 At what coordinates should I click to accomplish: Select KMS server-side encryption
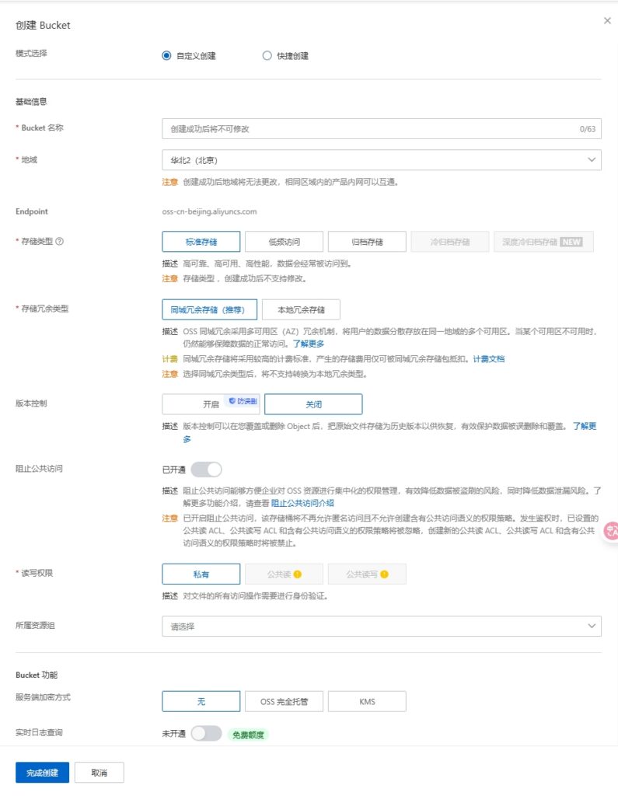[x=367, y=701]
